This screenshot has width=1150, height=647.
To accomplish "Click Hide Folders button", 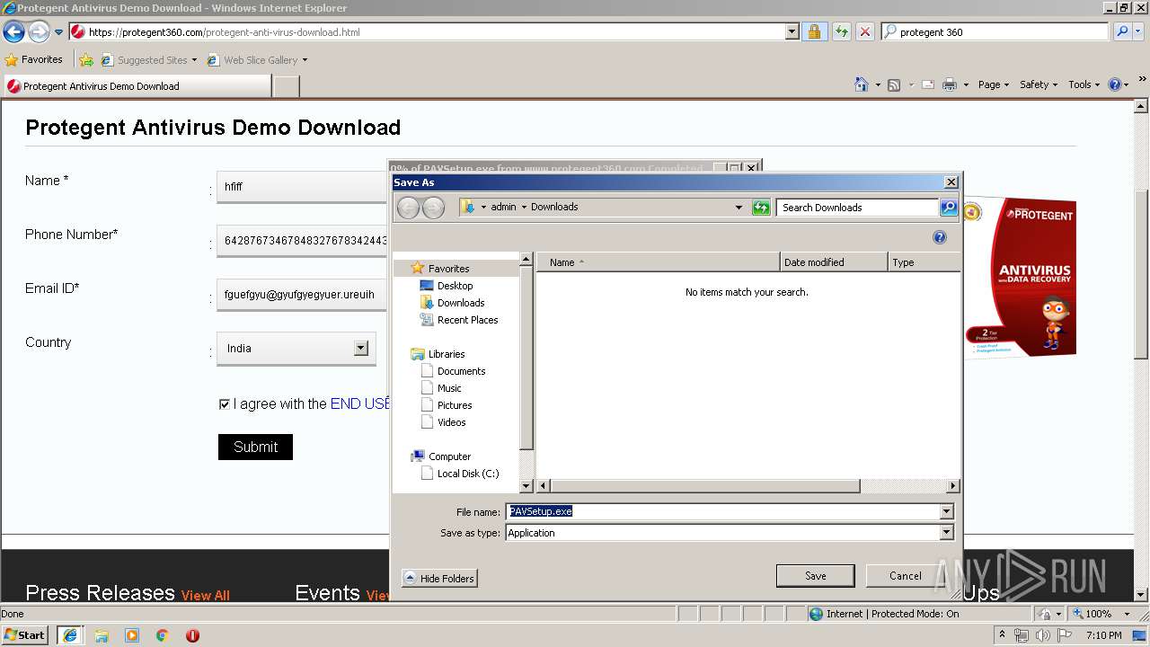I will click(439, 578).
